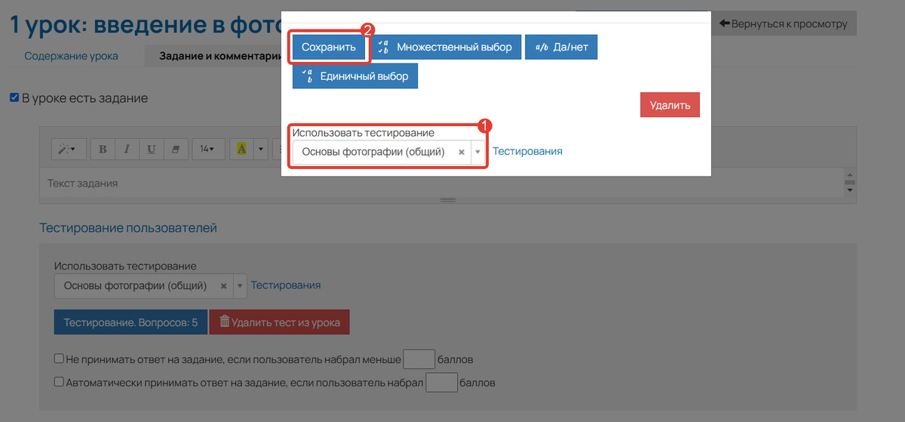Open the popup's Основы фотографии (общий) combo box

(388, 152)
